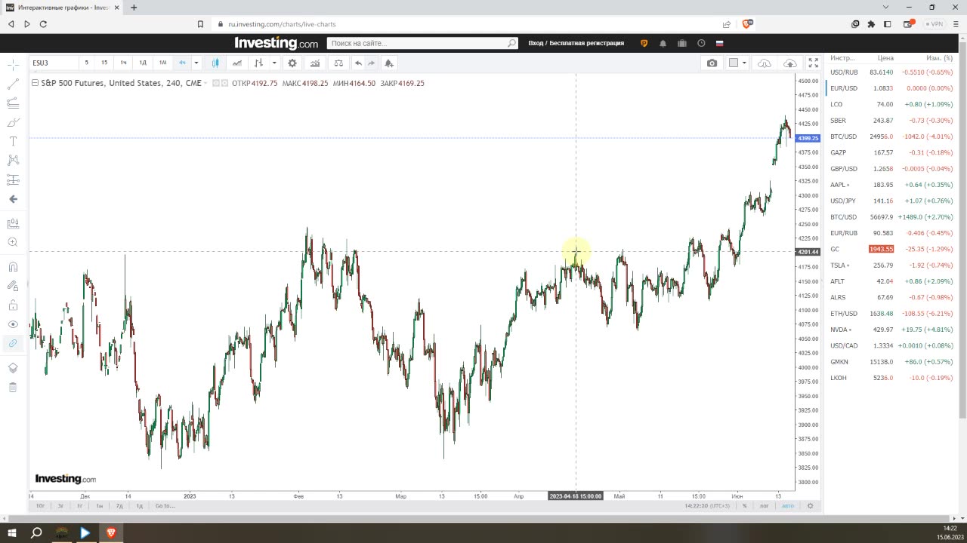Set the 7д date range

pyautogui.click(x=119, y=505)
